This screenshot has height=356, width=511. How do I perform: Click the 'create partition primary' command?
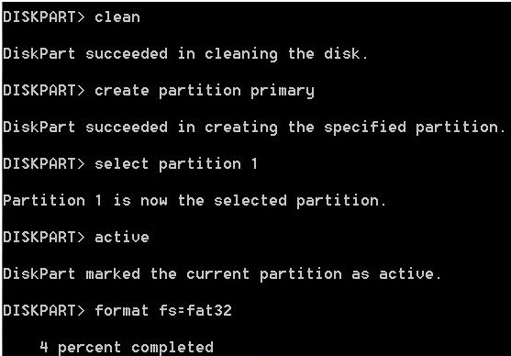point(205,92)
